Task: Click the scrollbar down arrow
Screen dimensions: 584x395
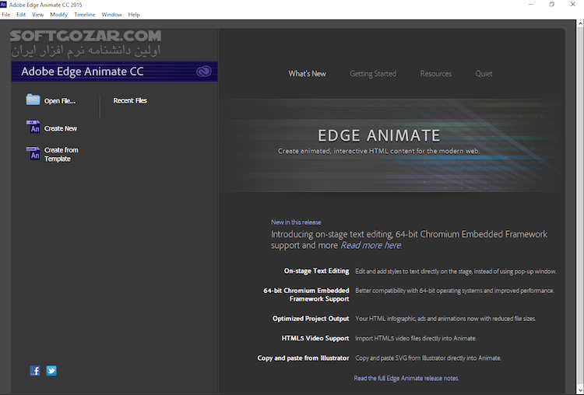Action: tap(580, 390)
